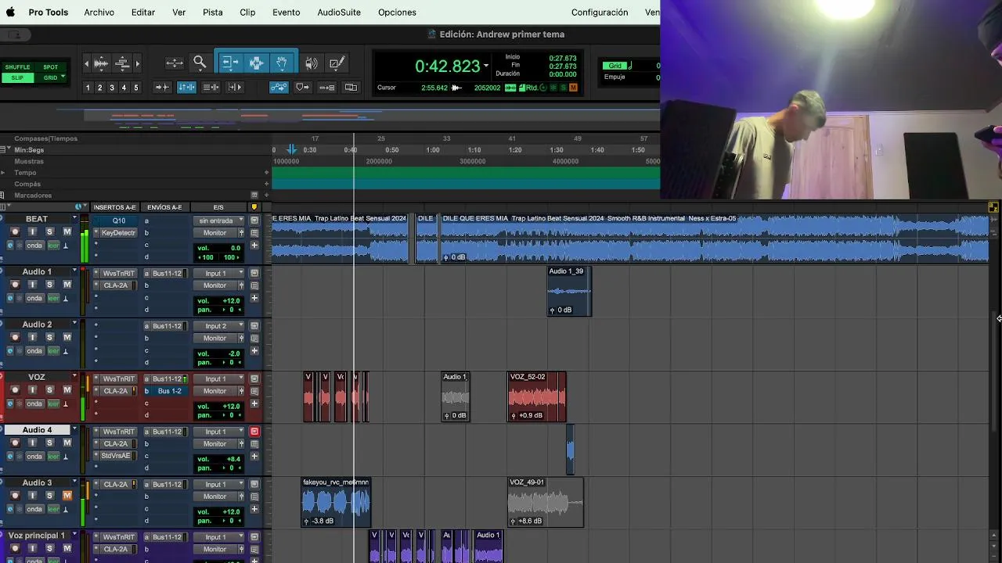
Task: Zoom in horizontally with right arrow
Action: pos(138,63)
